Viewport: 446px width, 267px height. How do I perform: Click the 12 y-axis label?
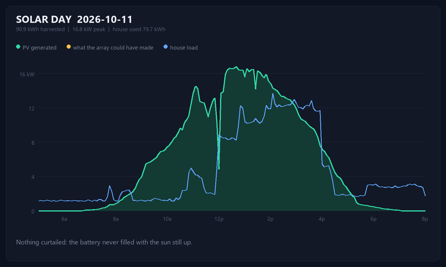tap(32, 109)
